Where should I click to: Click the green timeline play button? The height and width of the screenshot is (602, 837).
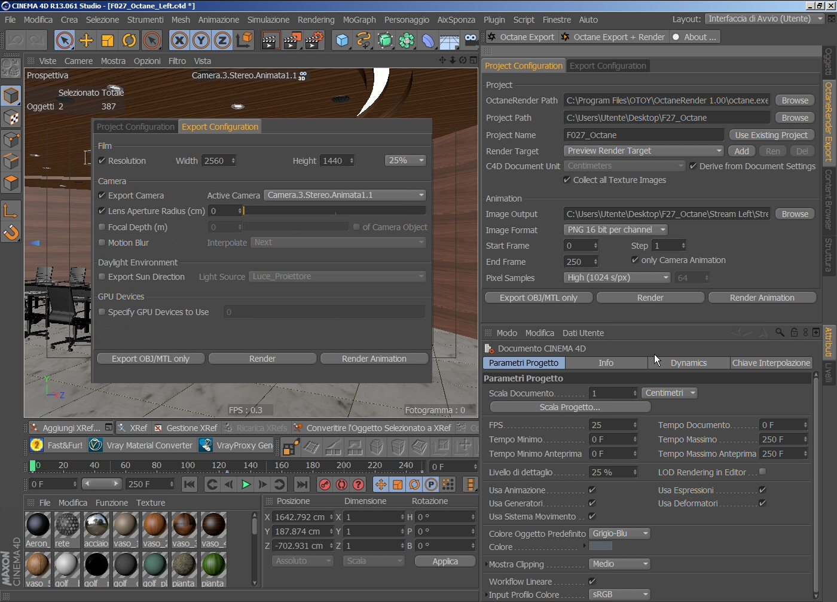pyautogui.click(x=246, y=484)
